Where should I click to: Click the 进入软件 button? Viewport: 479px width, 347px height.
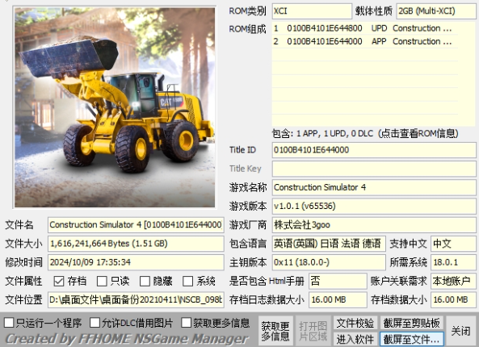point(355,339)
